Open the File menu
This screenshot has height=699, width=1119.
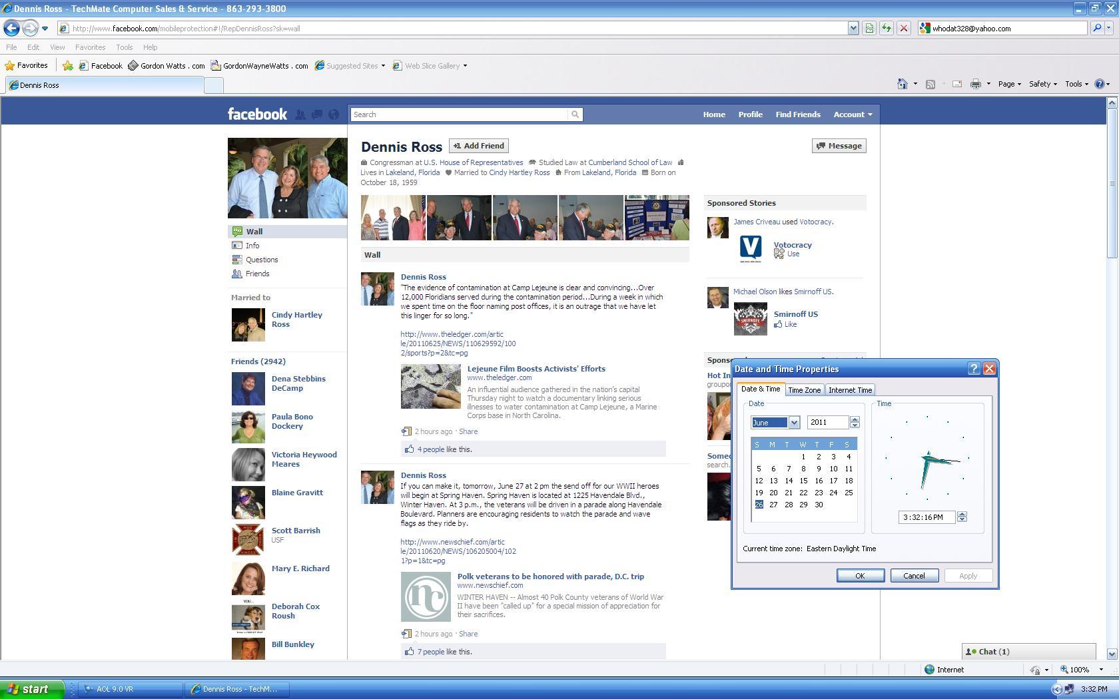[x=11, y=47]
